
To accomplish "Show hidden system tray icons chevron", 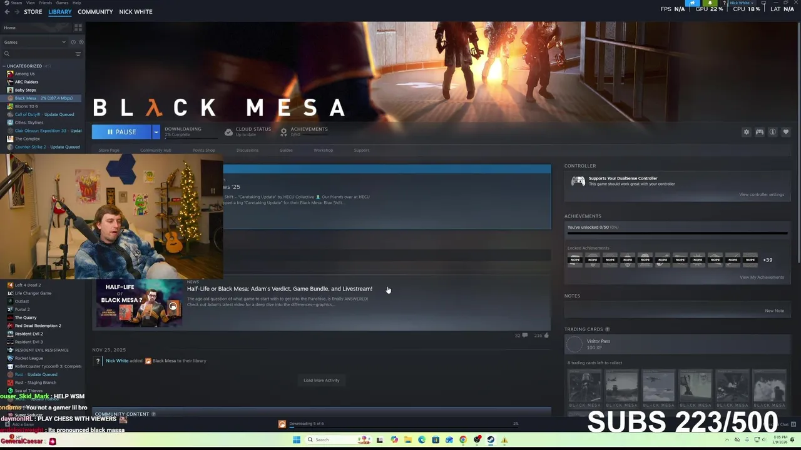I will 728,439.
